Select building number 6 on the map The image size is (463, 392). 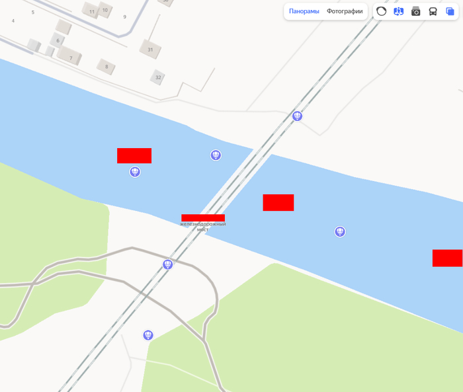(58, 40)
